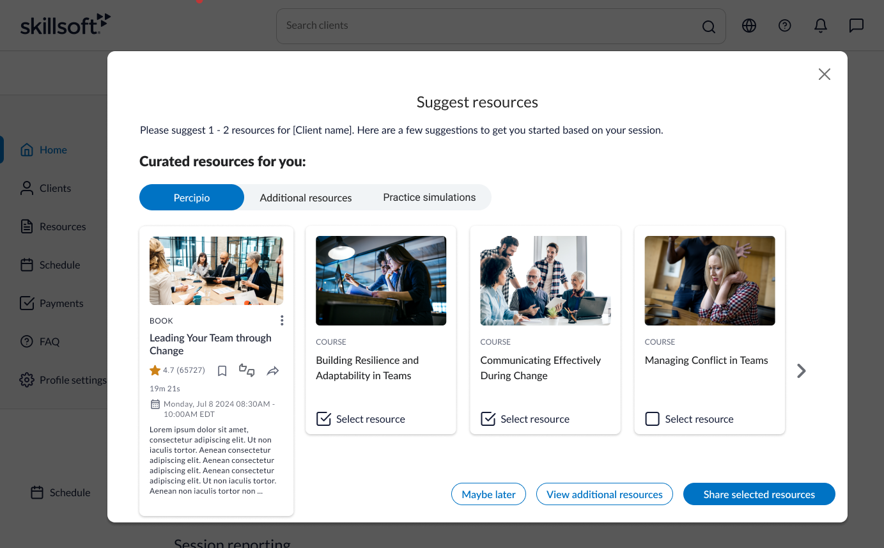Screen dimensions: 884x548
Task: Click Share selected resources button
Action: [759, 494]
